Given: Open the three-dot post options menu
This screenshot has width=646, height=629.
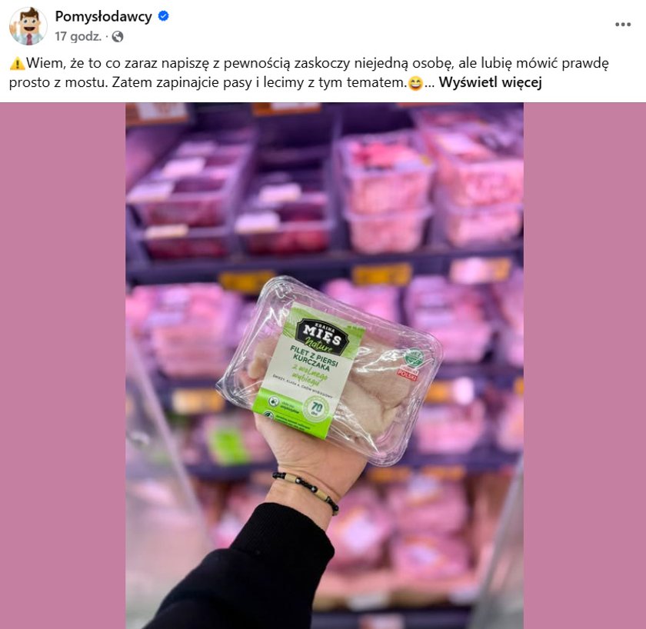Looking at the screenshot, I should coord(622,25).
